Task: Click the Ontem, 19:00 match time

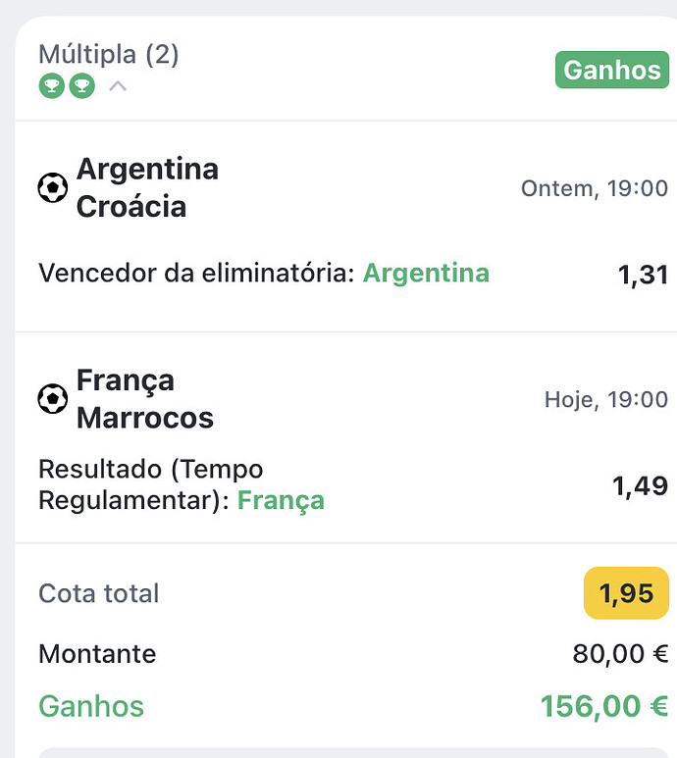Action: click(x=595, y=188)
